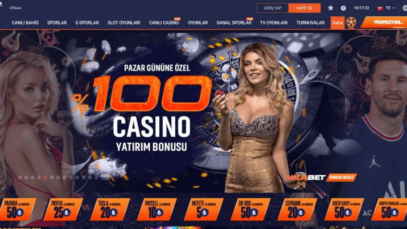Screen dimensions: 407x229
Task: Select the Paycell 10 payment badge
Action: coord(157,209)
